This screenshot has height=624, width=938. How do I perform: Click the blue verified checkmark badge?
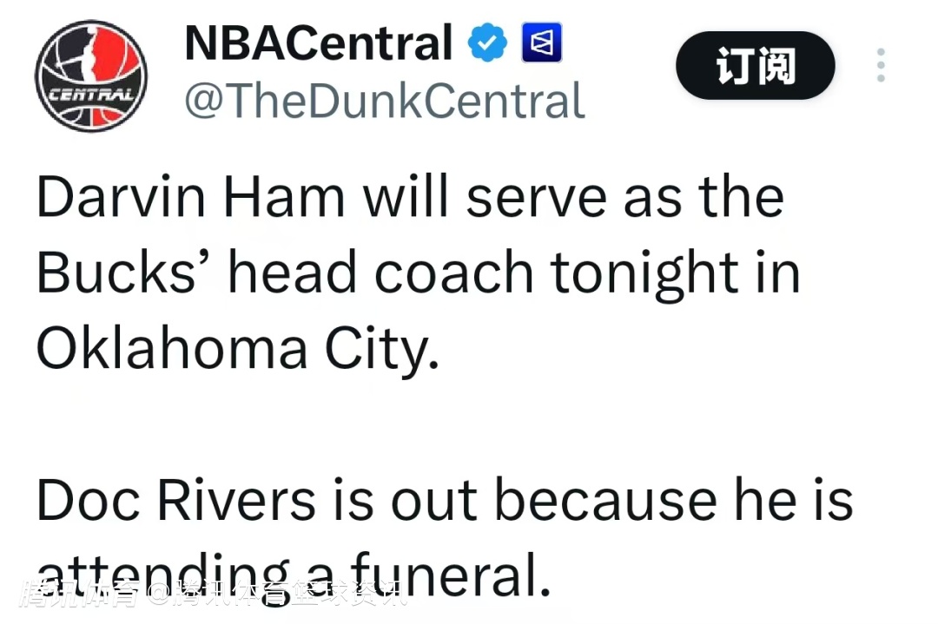tap(487, 43)
